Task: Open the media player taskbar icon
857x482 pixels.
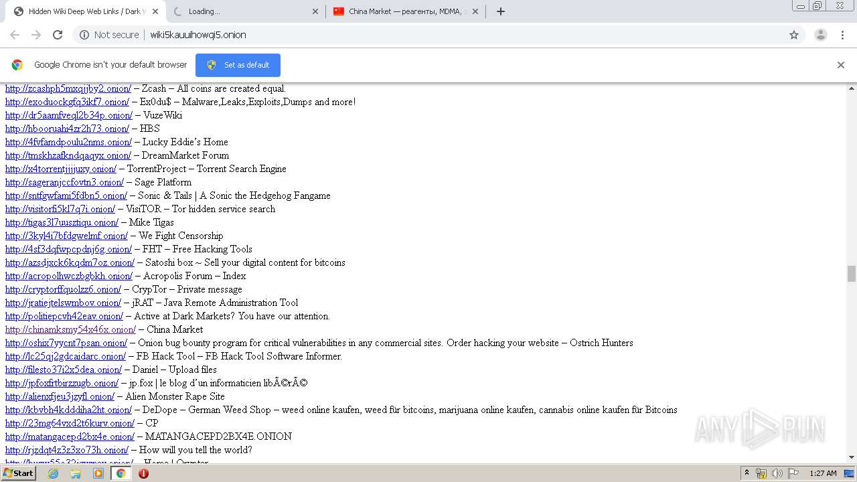Action: click(98, 473)
